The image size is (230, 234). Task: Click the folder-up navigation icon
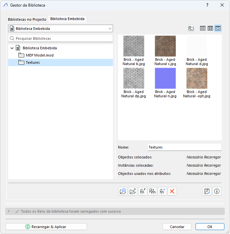point(191,28)
